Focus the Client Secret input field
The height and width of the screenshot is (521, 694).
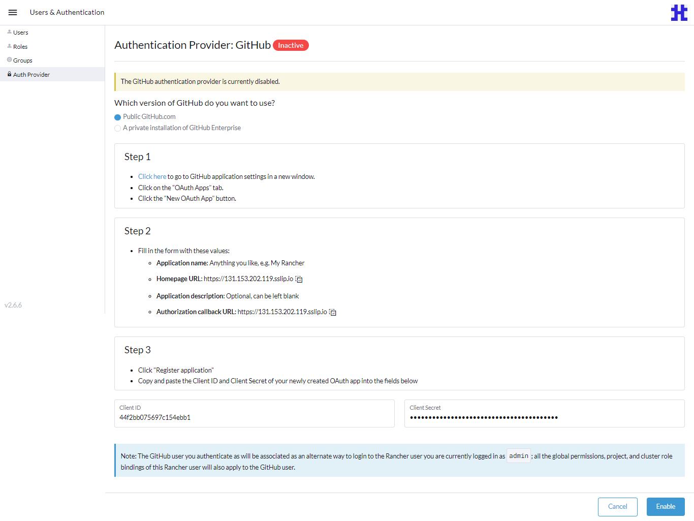pyautogui.click(x=544, y=413)
